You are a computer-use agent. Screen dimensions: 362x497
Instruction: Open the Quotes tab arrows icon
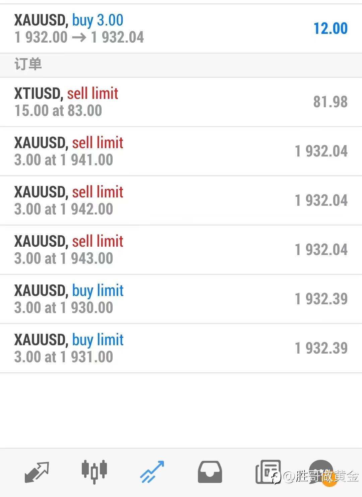37,472
